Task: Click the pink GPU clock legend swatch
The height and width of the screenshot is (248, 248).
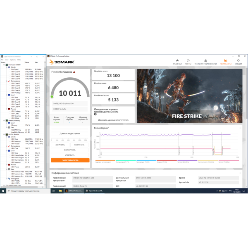Action: (x=229, y=160)
